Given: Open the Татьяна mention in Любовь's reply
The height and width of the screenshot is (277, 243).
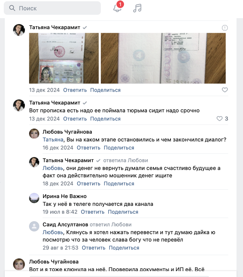Looking at the screenshot, I should point(53,140).
